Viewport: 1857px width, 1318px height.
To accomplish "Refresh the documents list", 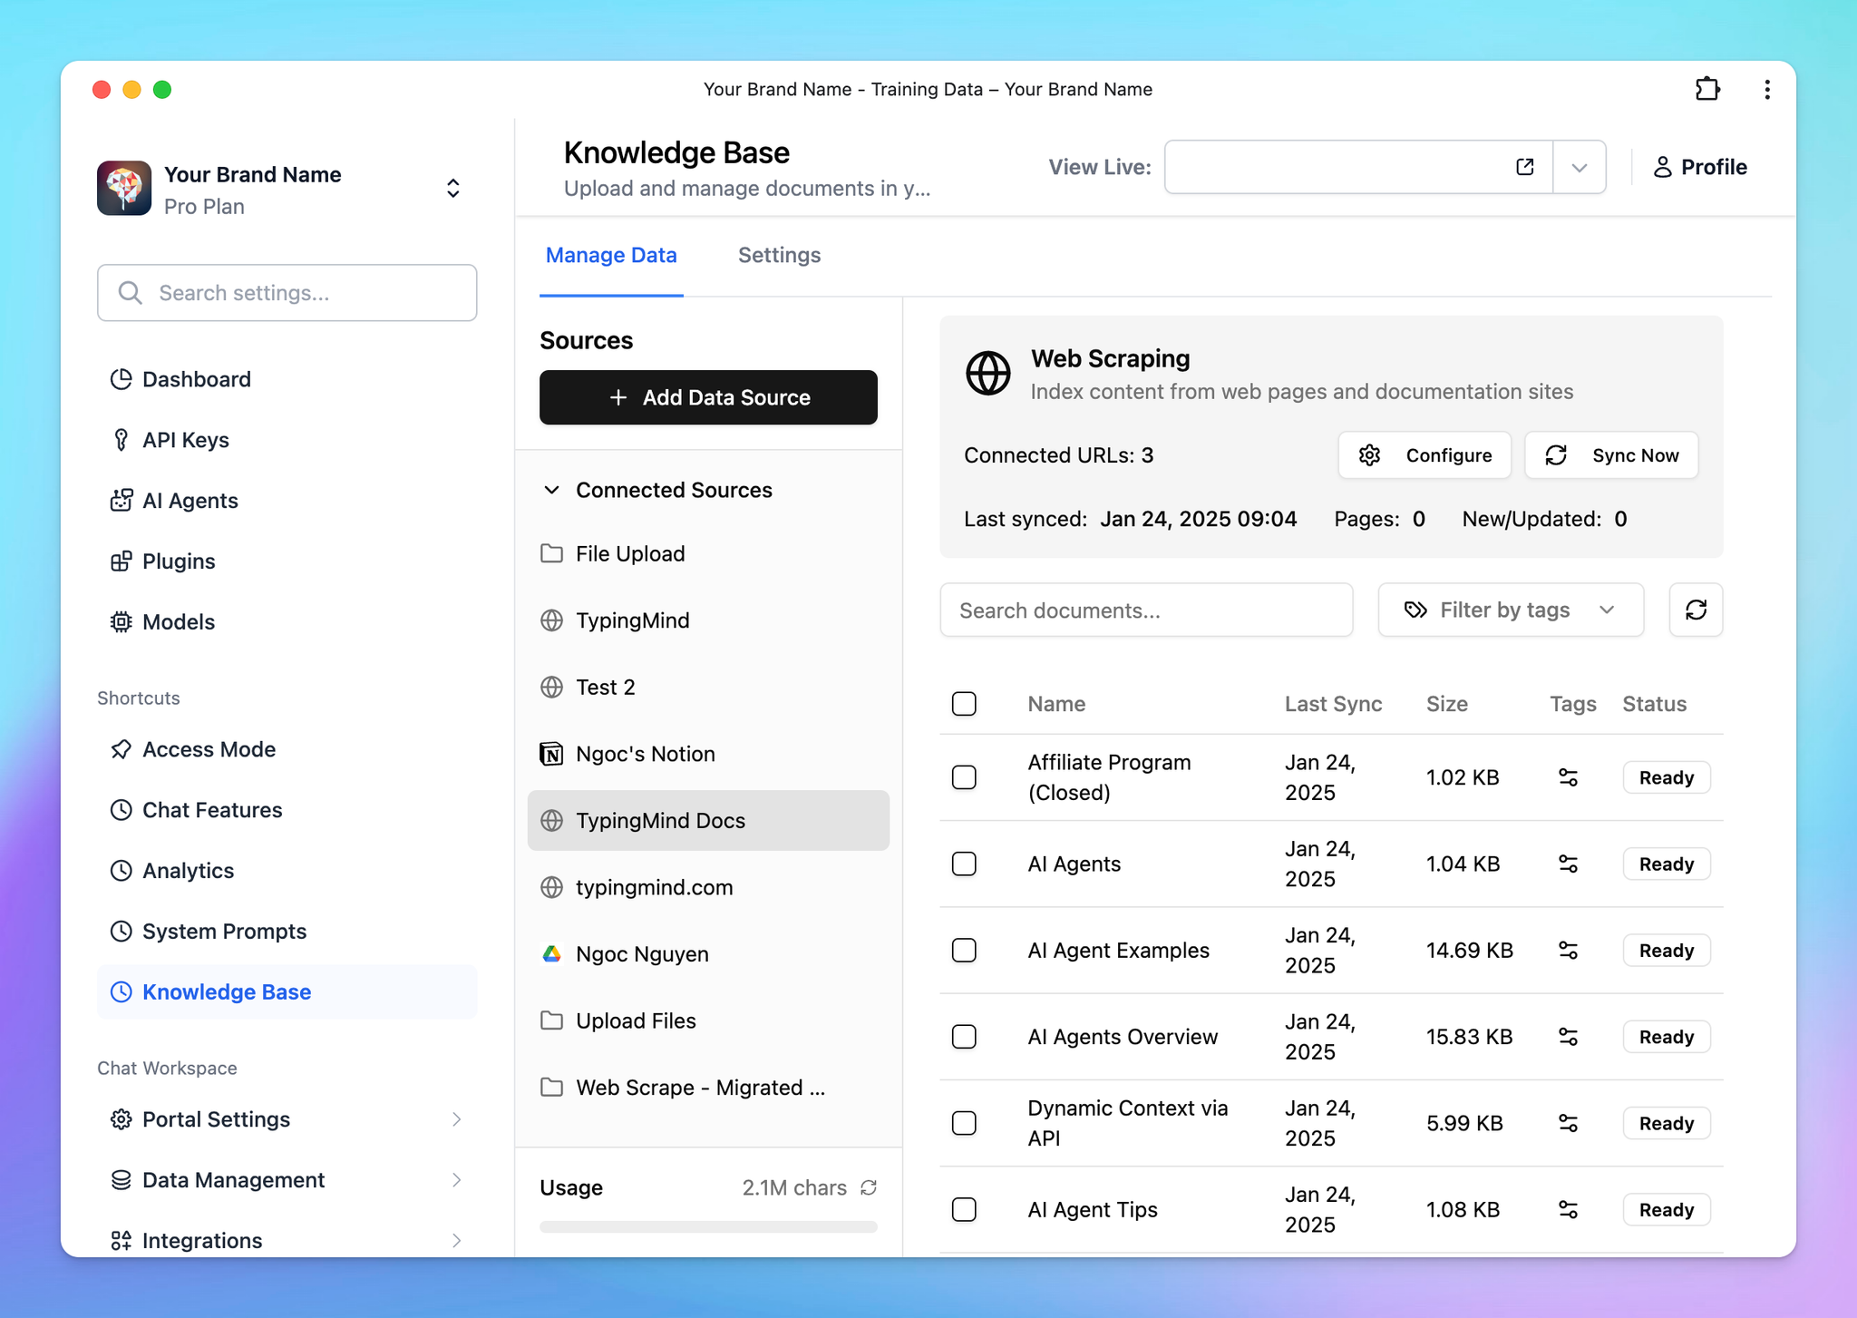I will click(1696, 610).
